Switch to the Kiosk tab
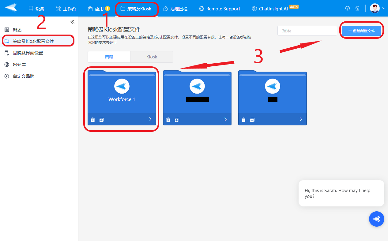This screenshot has height=241, width=388. point(152,57)
